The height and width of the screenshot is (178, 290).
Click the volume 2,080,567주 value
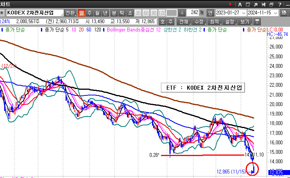pyautogui.click(x=28, y=22)
